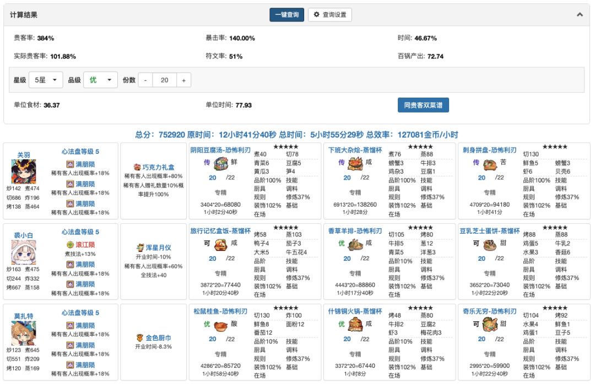
Task: Decrease 份数 with minus button
Action: click(x=145, y=80)
